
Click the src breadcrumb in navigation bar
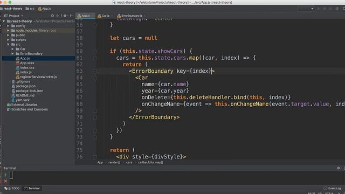click(x=30, y=9)
